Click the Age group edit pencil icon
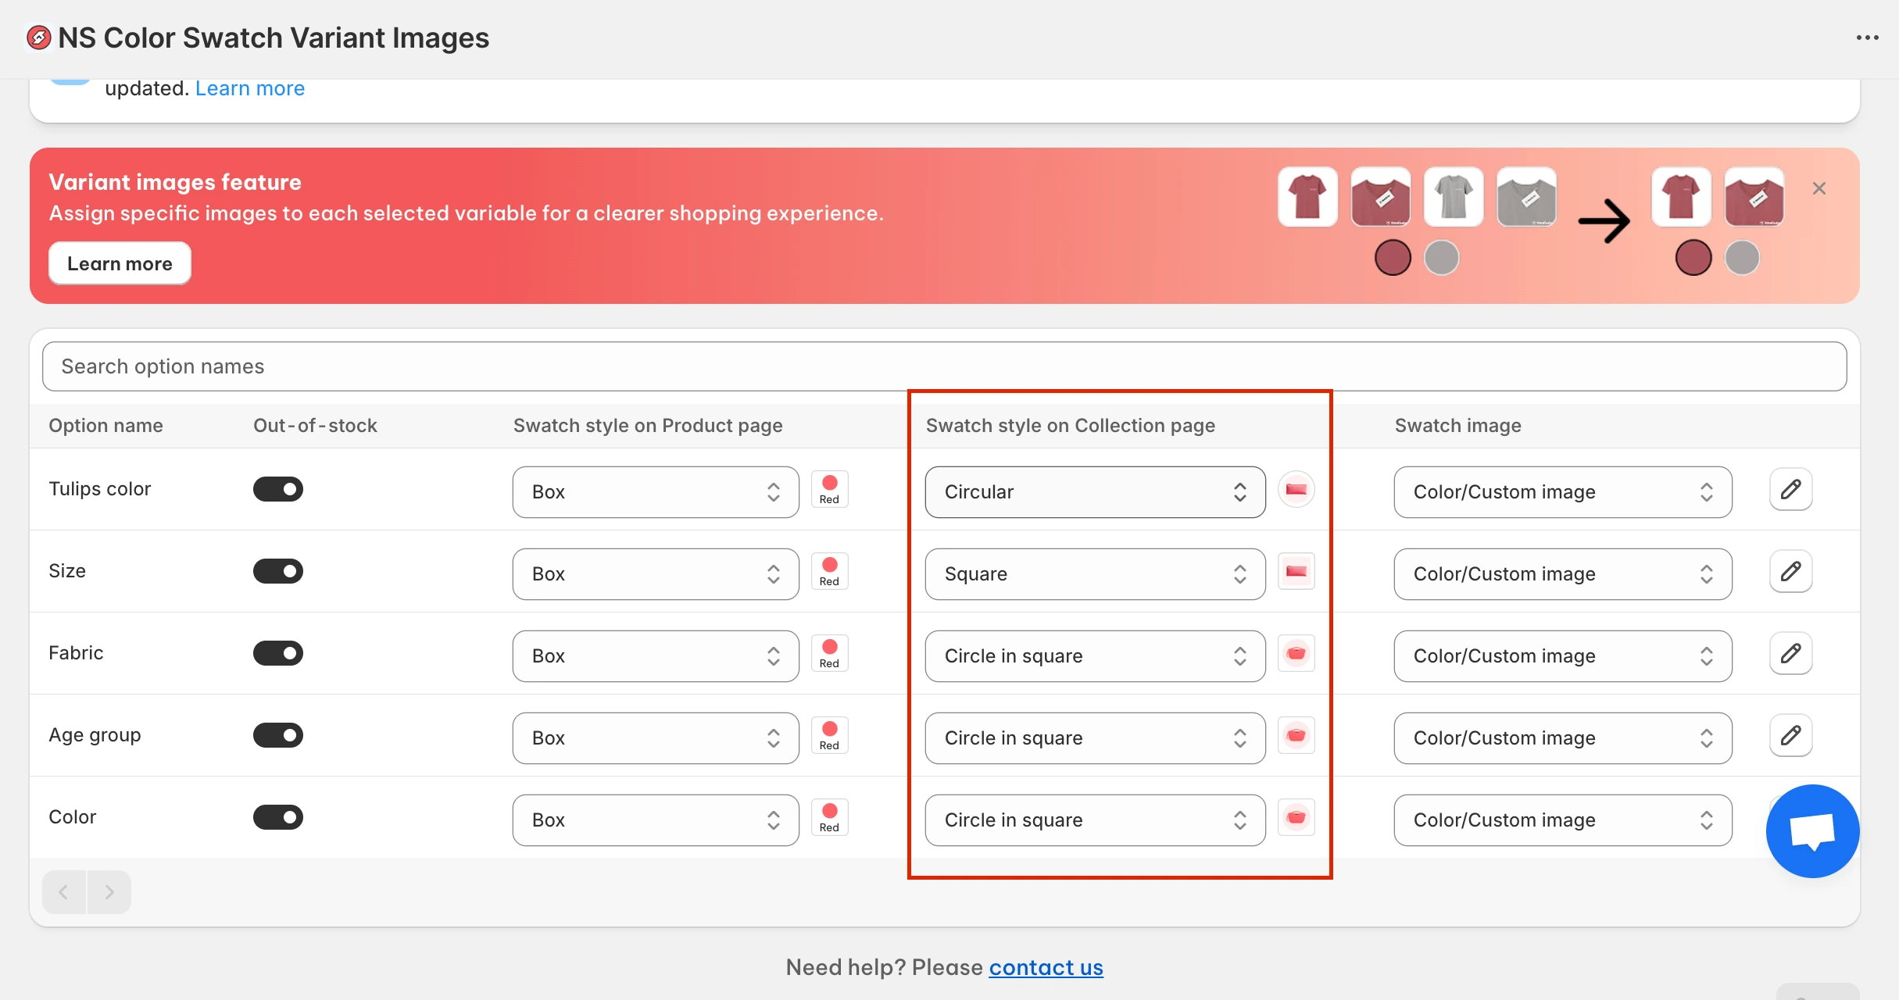 point(1790,736)
